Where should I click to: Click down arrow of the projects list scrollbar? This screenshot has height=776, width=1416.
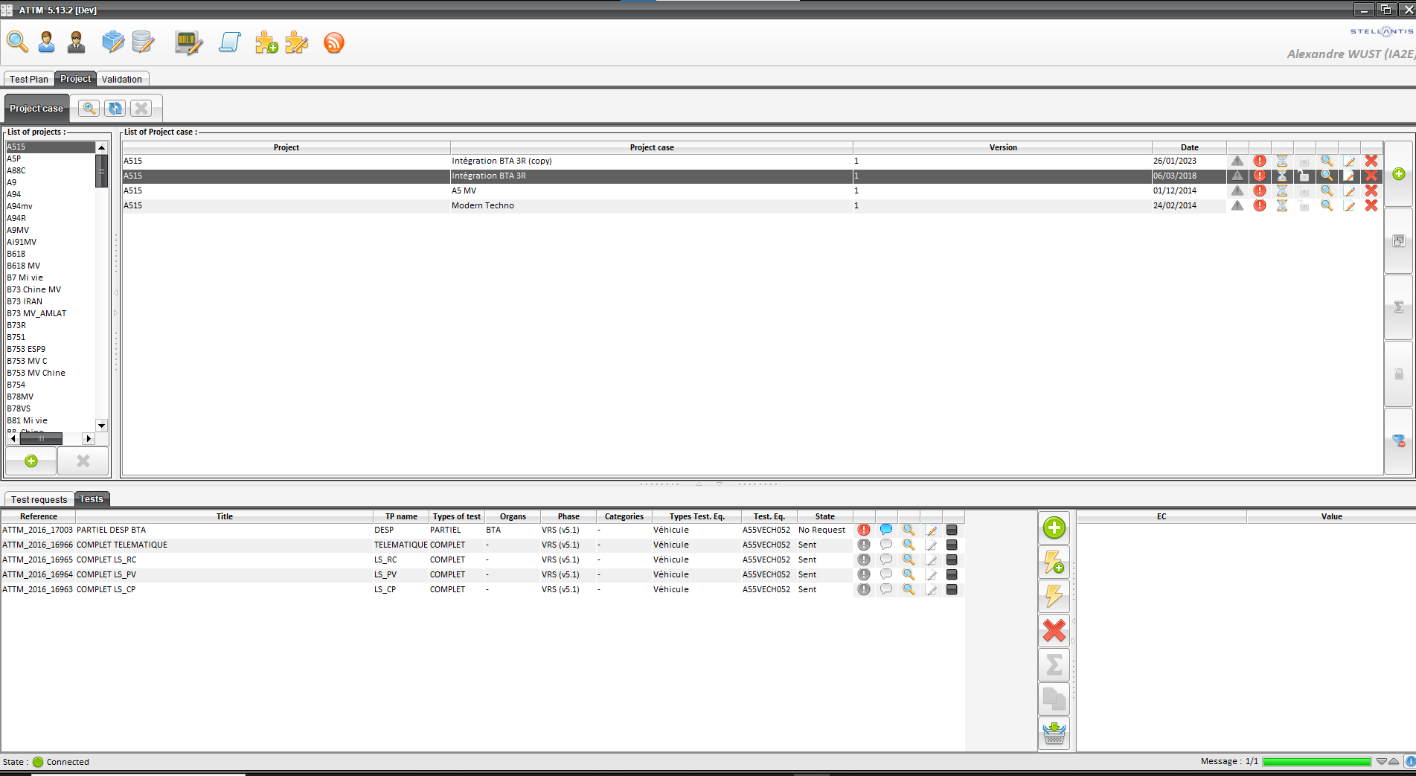point(102,426)
